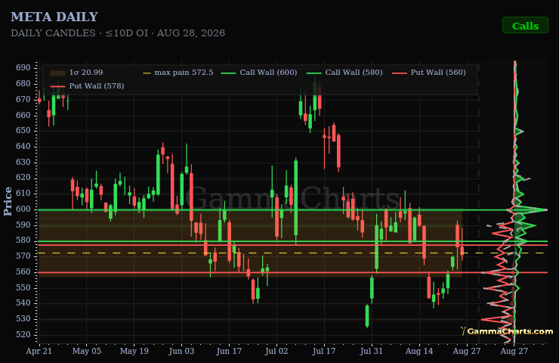Click the 600 price axis tick

point(23,209)
